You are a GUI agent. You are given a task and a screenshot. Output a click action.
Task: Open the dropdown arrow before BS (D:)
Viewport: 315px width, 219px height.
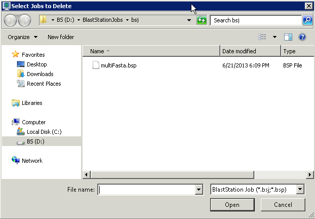(x=53, y=20)
